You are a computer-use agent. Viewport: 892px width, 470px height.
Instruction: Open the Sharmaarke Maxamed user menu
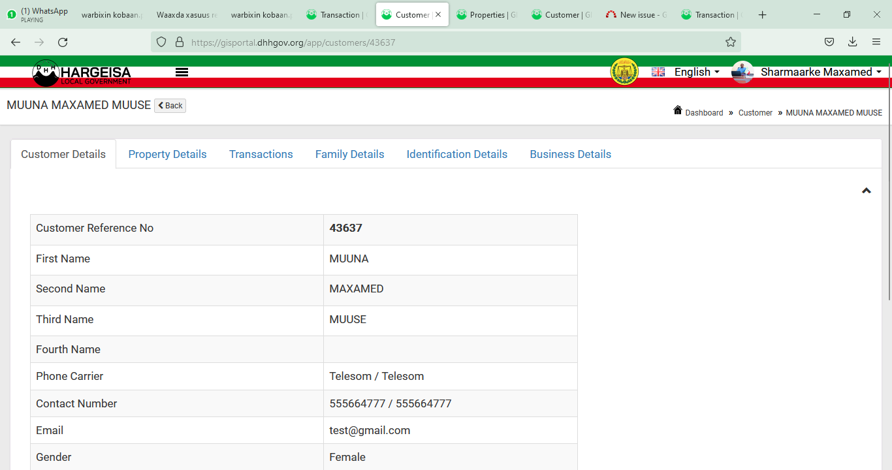[821, 72]
